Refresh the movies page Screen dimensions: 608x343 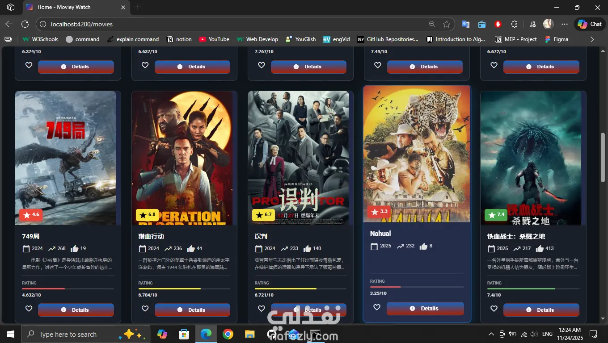pos(25,24)
